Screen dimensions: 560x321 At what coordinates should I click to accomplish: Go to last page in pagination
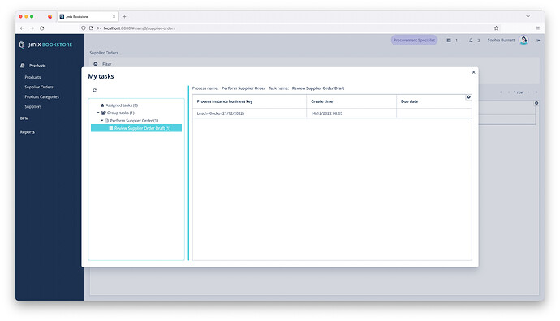tap(536, 92)
